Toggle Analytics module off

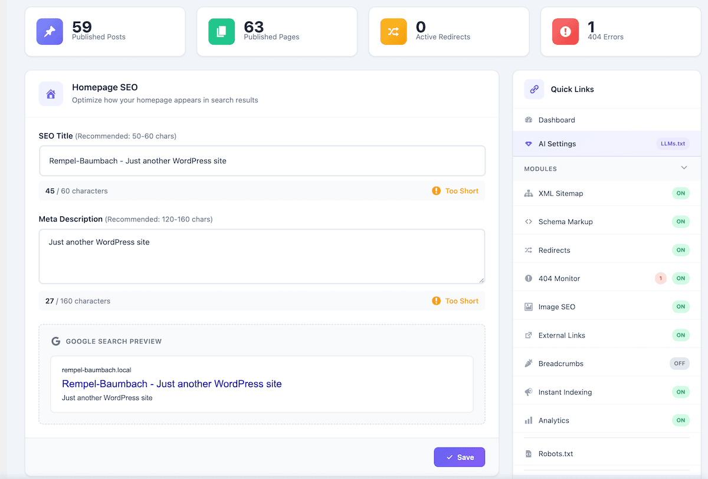pos(680,421)
